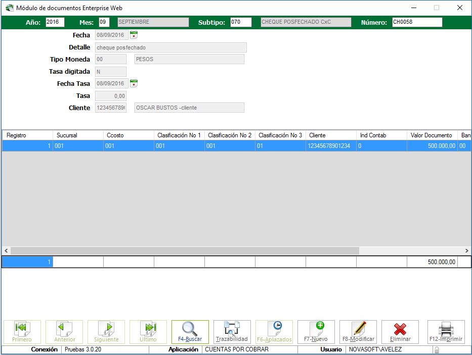Go to previous record with Anterior
The width and height of the screenshot is (472, 355).
click(64, 332)
